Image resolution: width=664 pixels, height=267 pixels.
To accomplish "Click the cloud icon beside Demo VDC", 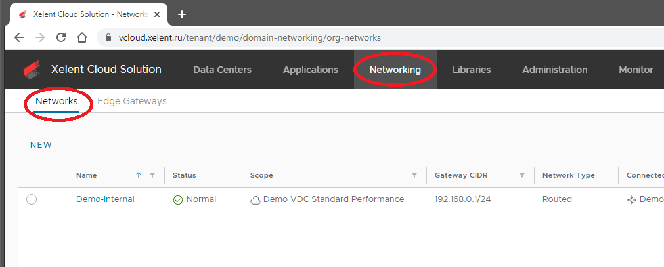I will [255, 200].
